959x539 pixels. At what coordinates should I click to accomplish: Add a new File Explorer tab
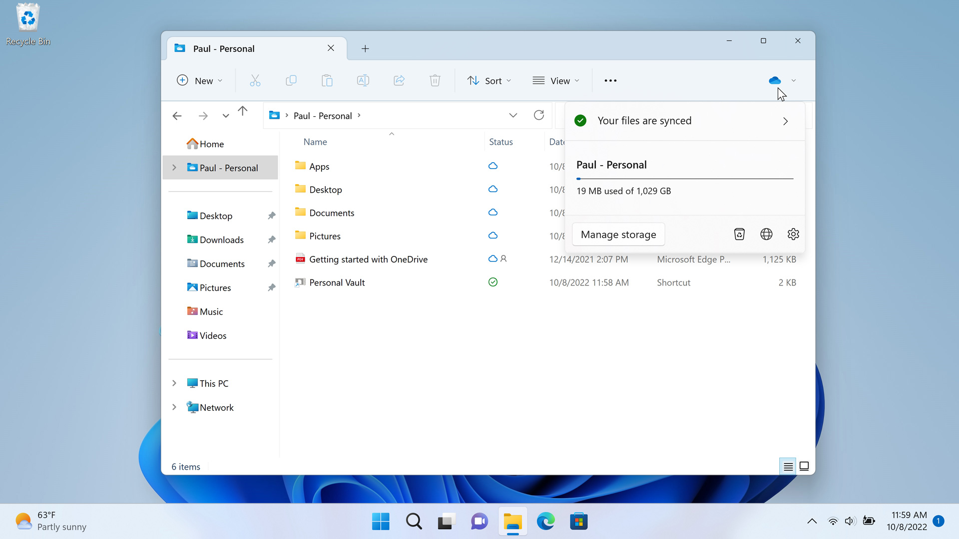point(365,48)
